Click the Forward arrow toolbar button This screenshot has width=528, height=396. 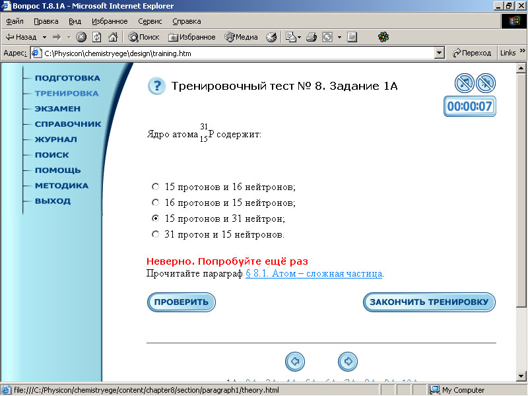coord(57,37)
